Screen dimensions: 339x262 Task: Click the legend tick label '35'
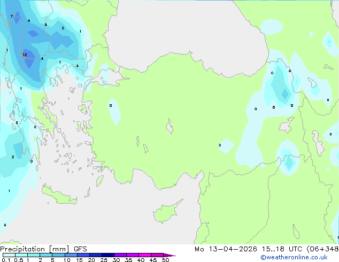pos(128,260)
